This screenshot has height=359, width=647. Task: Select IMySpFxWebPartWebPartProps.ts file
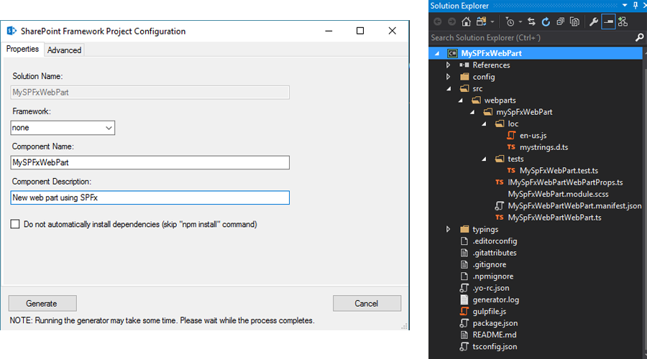pos(565,182)
